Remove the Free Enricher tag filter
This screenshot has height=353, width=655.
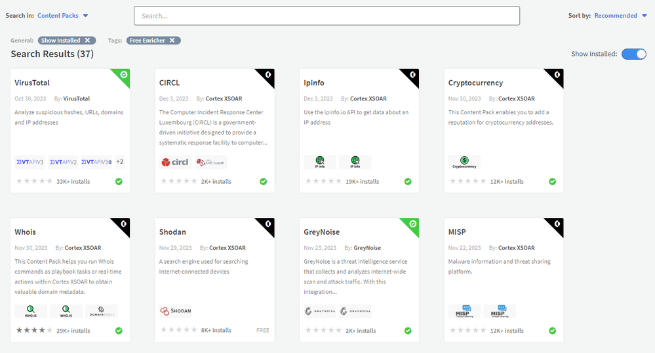(x=172, y=41)
